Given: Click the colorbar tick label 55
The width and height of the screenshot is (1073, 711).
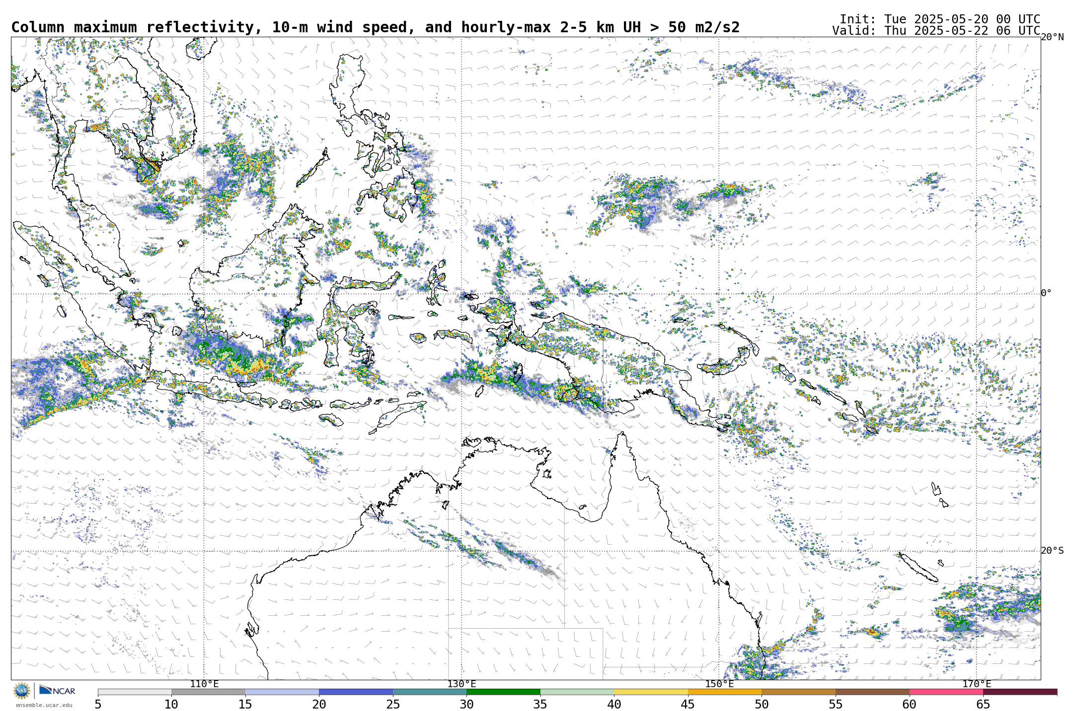Looking at the screenshot, I should 836,705.
